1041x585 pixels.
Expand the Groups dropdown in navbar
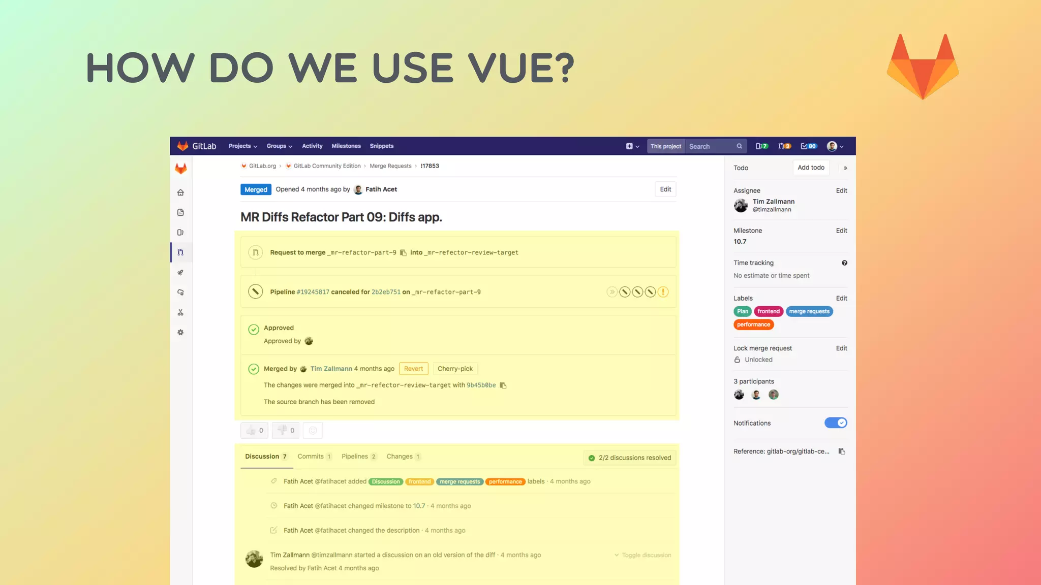tap(279, 146)
